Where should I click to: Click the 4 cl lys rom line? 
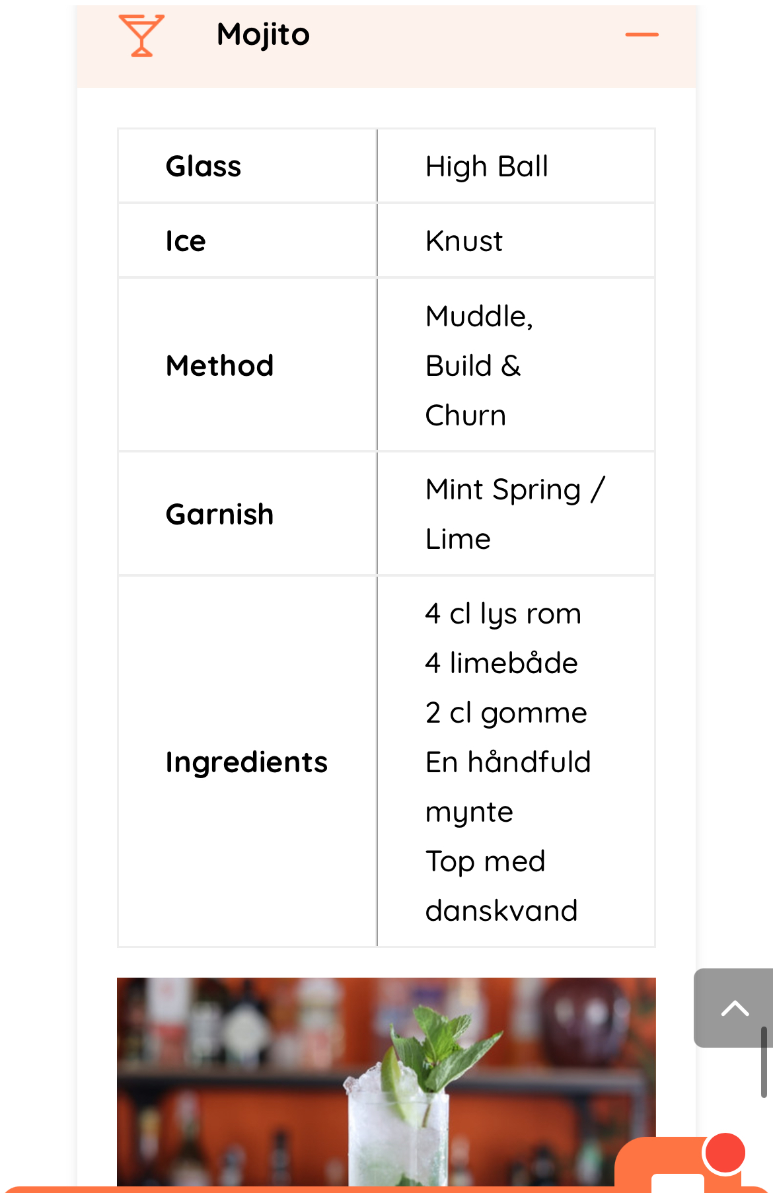pos(503,614)
